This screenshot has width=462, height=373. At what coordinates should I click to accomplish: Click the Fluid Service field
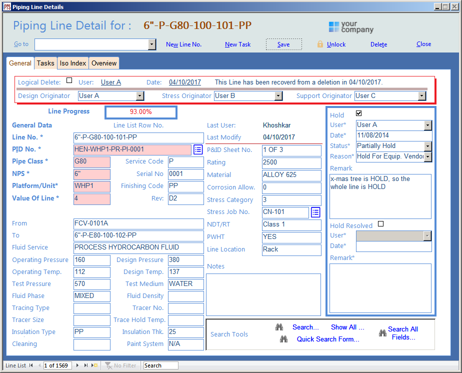(x=138, y=247)
